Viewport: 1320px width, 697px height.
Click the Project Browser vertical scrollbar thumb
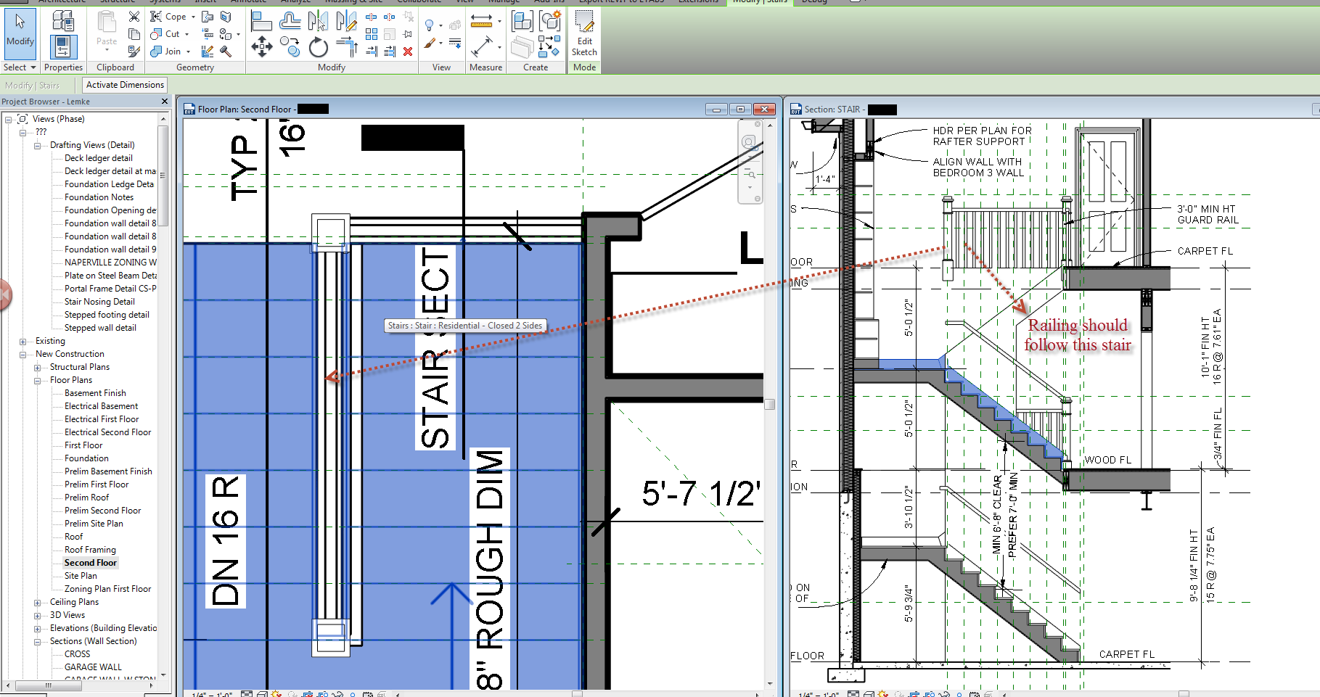(163, 176)
